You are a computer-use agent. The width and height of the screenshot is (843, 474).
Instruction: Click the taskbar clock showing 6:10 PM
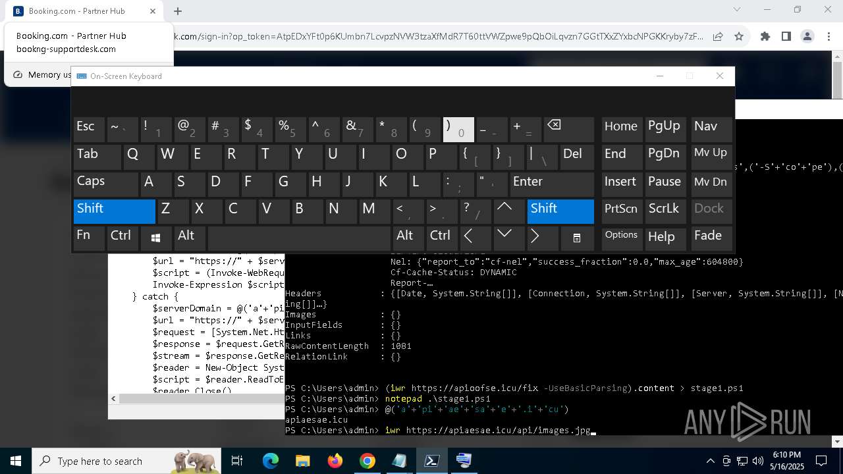(787, 461)
